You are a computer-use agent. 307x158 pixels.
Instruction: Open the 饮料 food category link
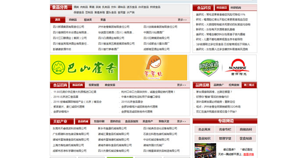coord(114,7)
